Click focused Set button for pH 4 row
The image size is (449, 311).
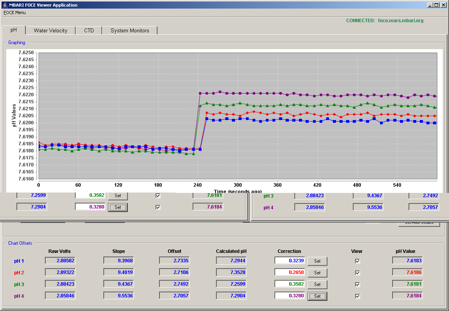pos(317,296)
